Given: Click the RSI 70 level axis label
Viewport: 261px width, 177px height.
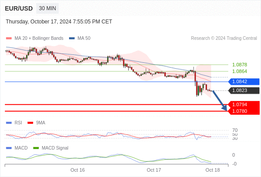Looking at the screenshot, I should pyautogui.click(x=235, y=130).
